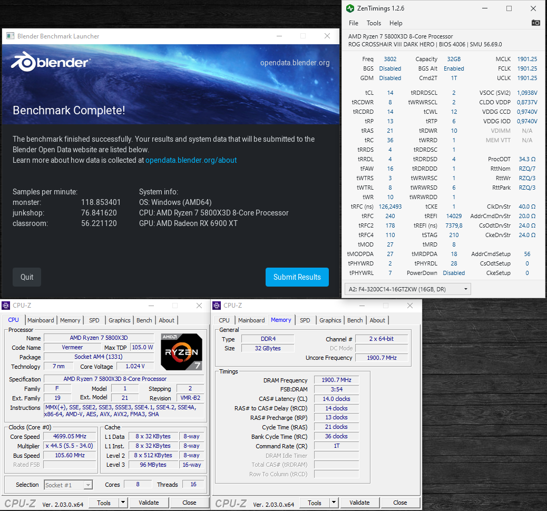
Task: Click the VSOC (SVI2) value 1,0938V
Action: point(527,93)
